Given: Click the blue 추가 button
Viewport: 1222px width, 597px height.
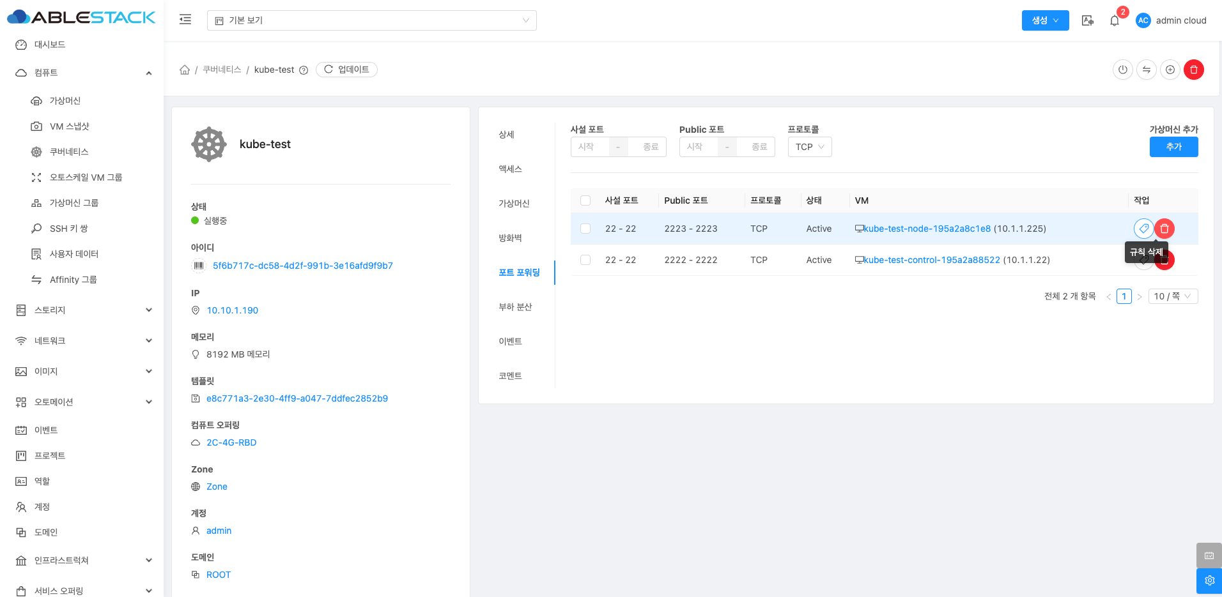Looking at the screenshot, I should click(1173, 147).
